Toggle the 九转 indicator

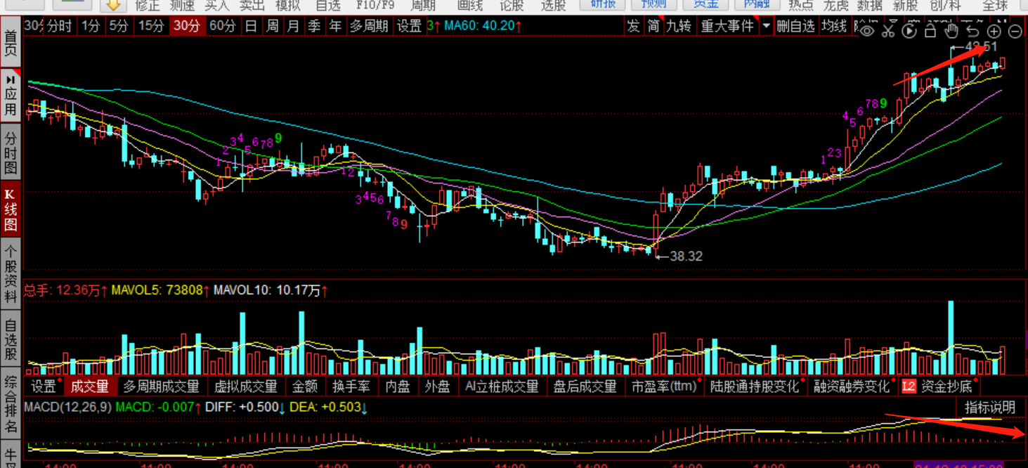679,26
